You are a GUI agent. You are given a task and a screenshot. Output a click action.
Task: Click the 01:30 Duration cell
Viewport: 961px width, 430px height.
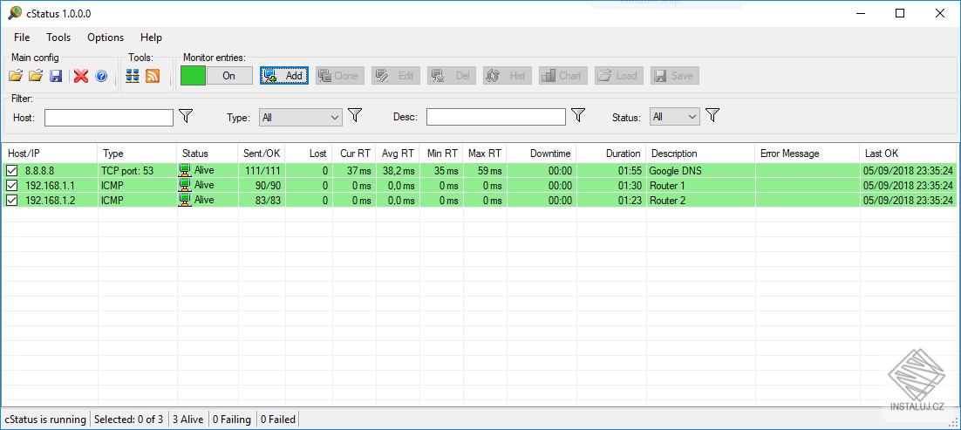coord(611,185)
